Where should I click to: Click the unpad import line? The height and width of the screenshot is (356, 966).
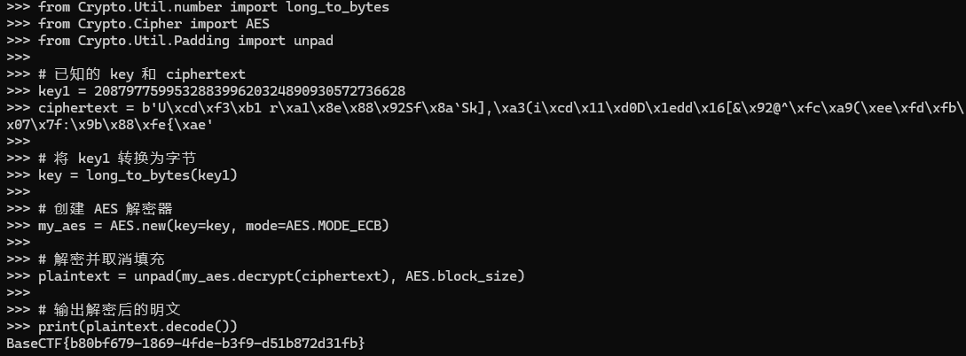(186, 41)
